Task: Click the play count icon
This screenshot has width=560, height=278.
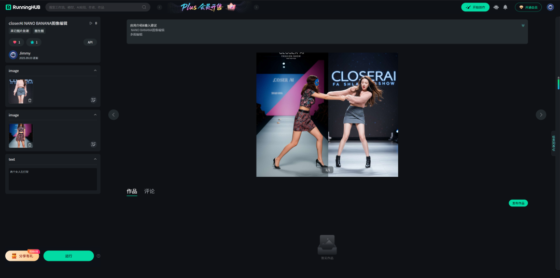Action: [x=91, y=23]
